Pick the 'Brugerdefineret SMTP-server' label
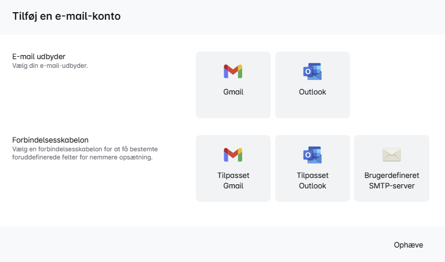 (x=392, y=180)
